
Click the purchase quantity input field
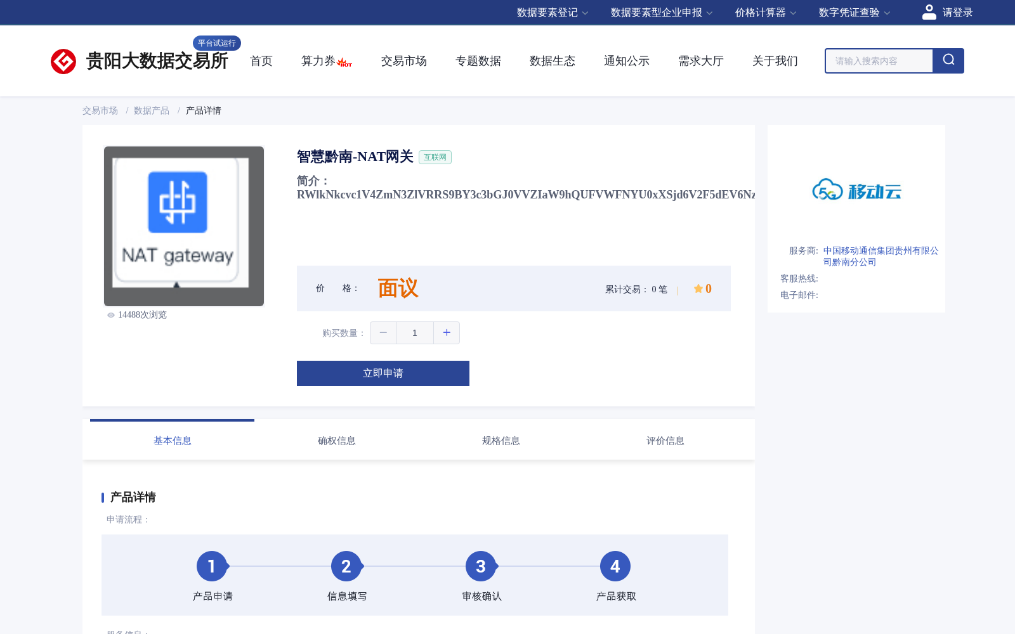[415, 333]
